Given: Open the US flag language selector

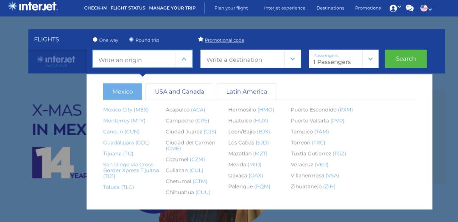Looking at the screenshot, I should 426,8.
